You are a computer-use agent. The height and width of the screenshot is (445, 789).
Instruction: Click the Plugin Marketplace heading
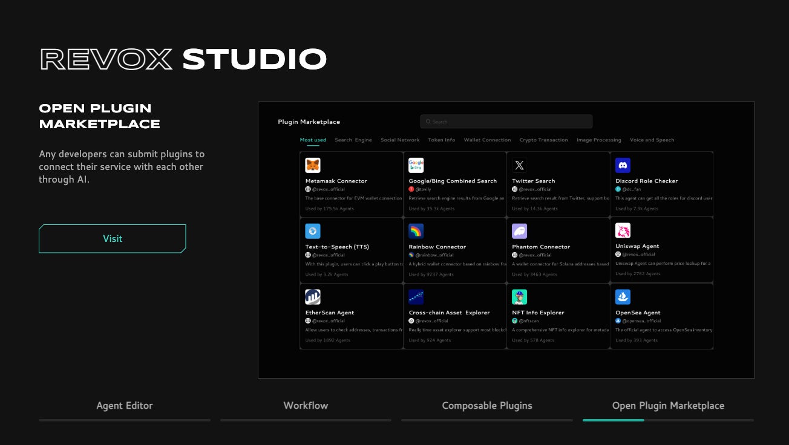(x=309, y=122)
